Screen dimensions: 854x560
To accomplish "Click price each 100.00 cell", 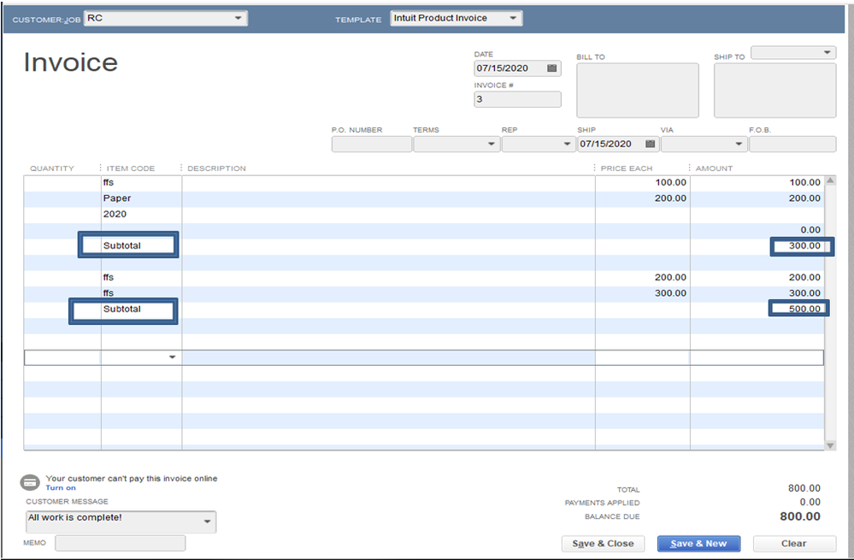I will pos(643,182).
